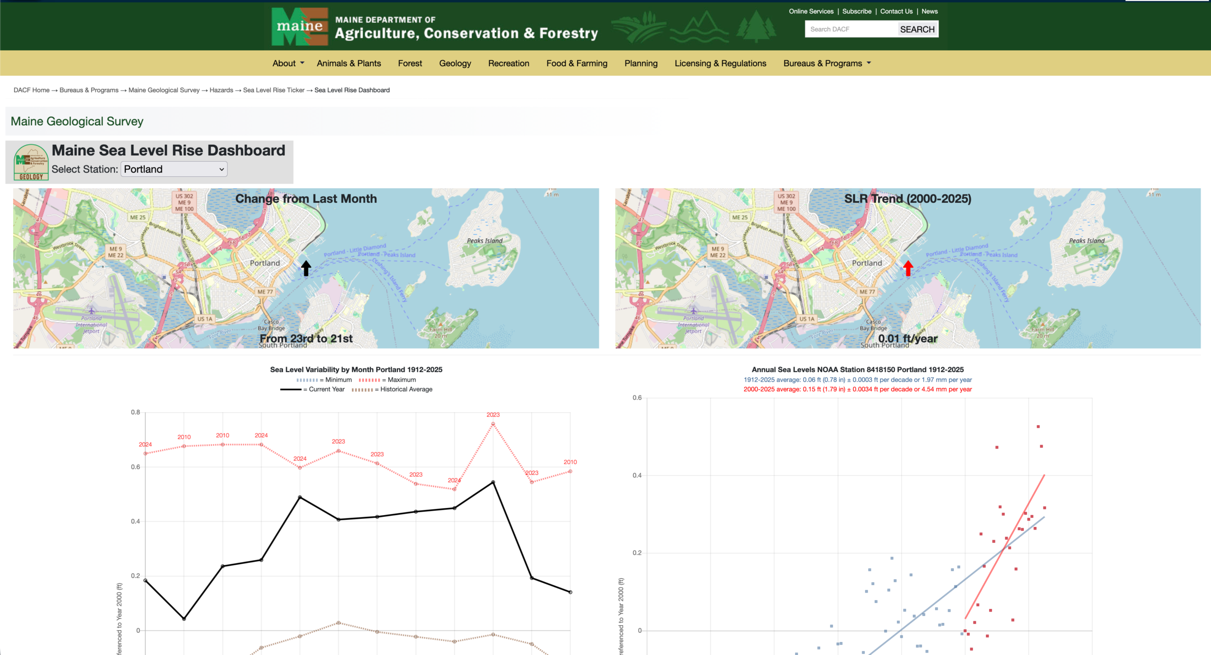1211x655 pixels.
Task: Click the Geology badge icon
Action: tap(31, 162)
